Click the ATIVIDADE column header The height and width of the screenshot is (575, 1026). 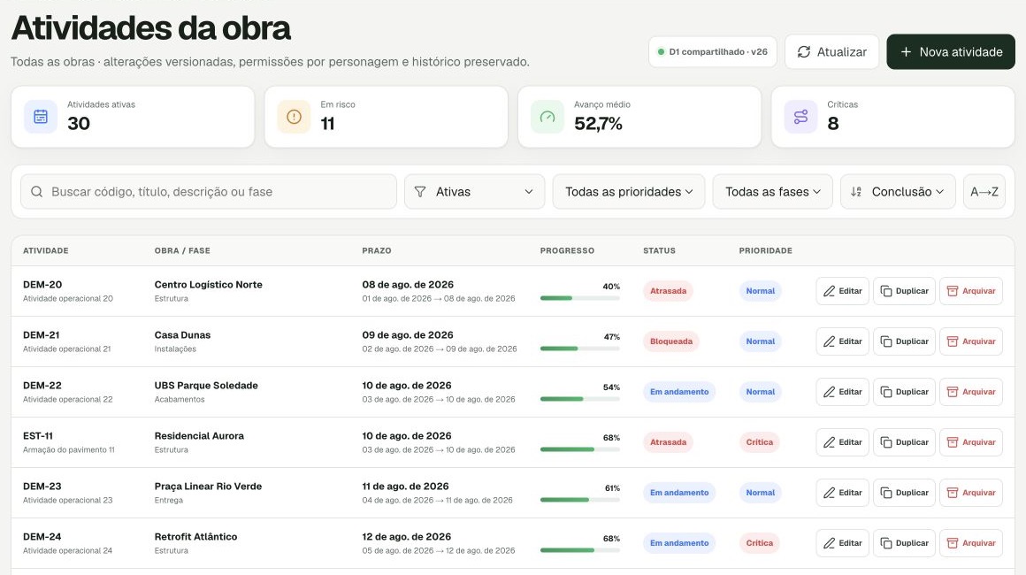click(x=46, y=250)
